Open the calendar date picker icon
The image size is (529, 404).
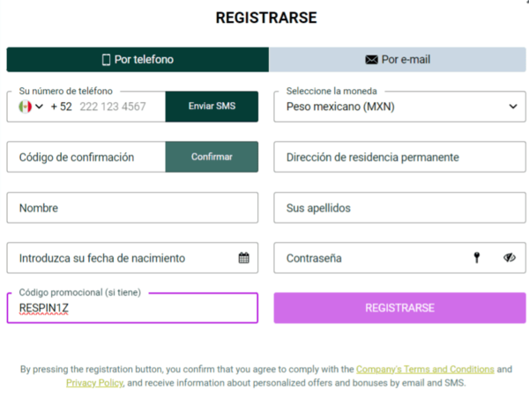(x=244, y=258)
